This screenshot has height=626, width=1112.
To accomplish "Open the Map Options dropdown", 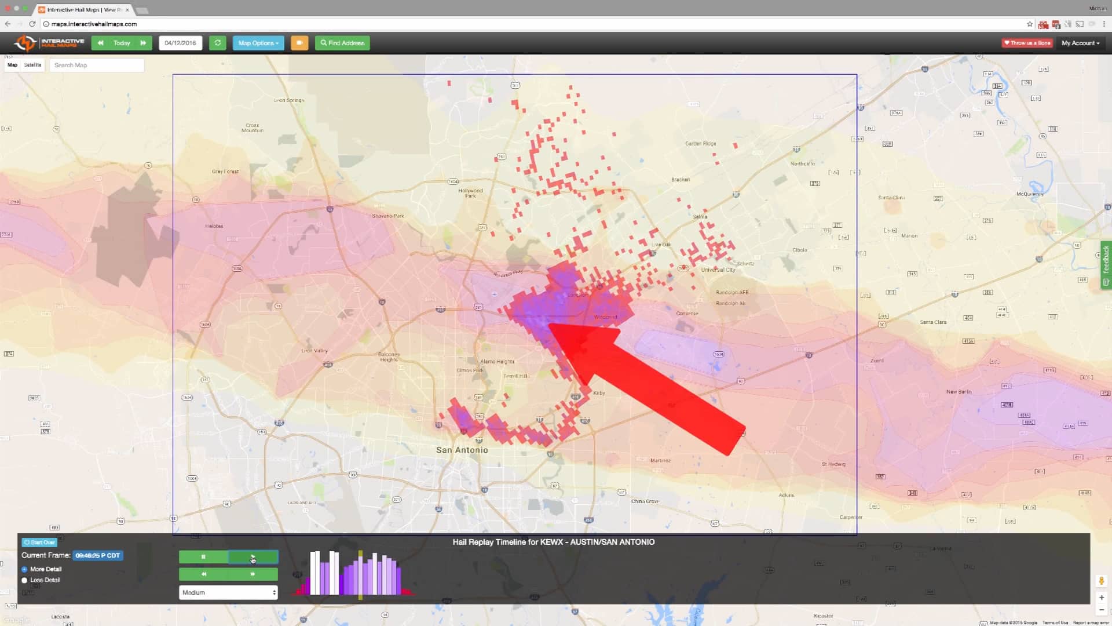I will coord(258,42).
